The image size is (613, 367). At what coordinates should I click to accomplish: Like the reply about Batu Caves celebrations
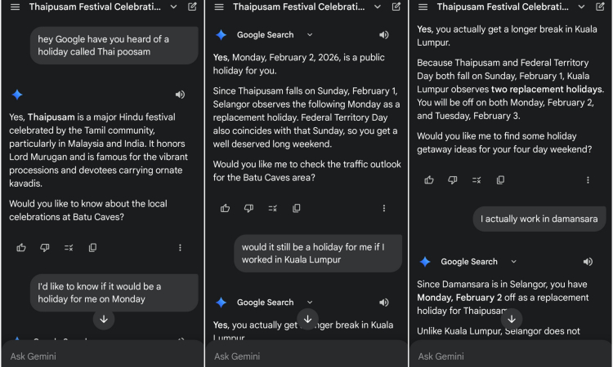(x=21, y=248)
